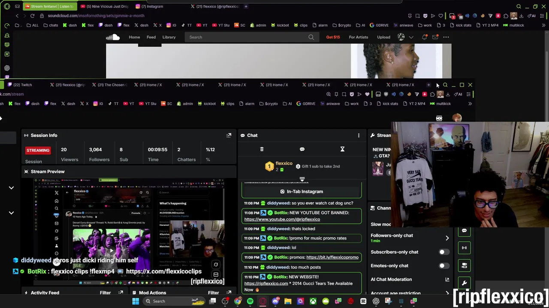Open For Artists link
This screenshot has height=308, width=549.
point(358,37)
